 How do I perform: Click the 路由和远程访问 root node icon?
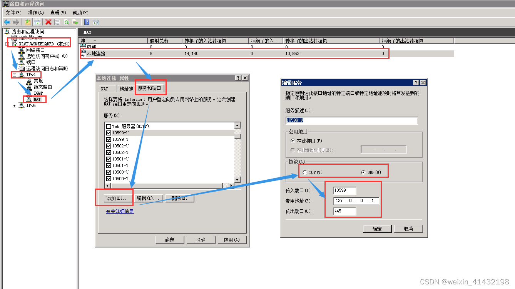(7, 32)
